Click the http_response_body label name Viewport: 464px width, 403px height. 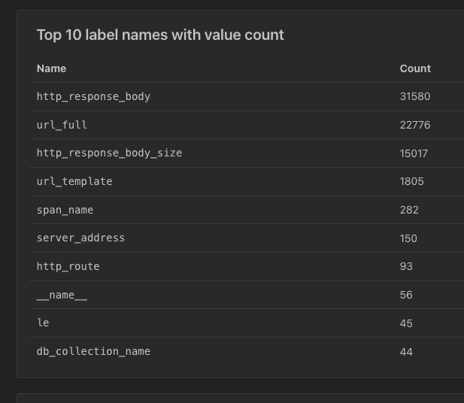click(x=93, y=96)
